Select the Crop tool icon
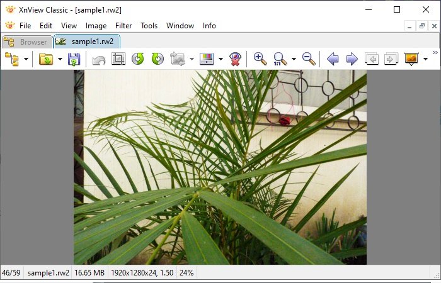This screenshot has width=441, height=283. coord(118,59)
